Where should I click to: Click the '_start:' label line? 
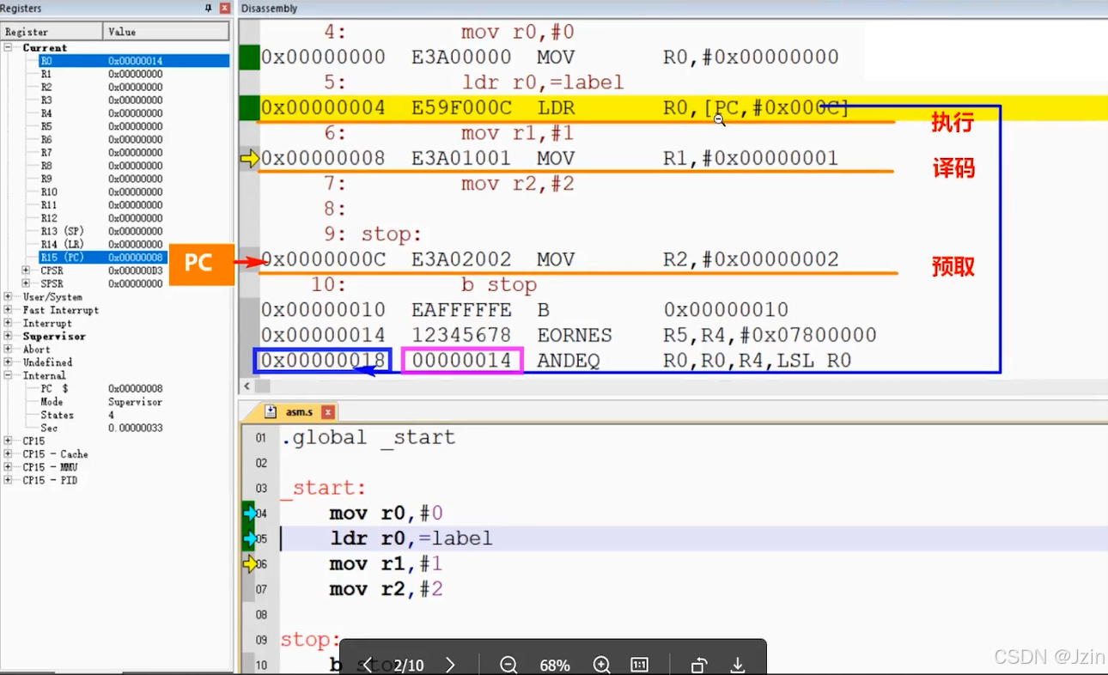pyautogui.click(x=323, y=489)
